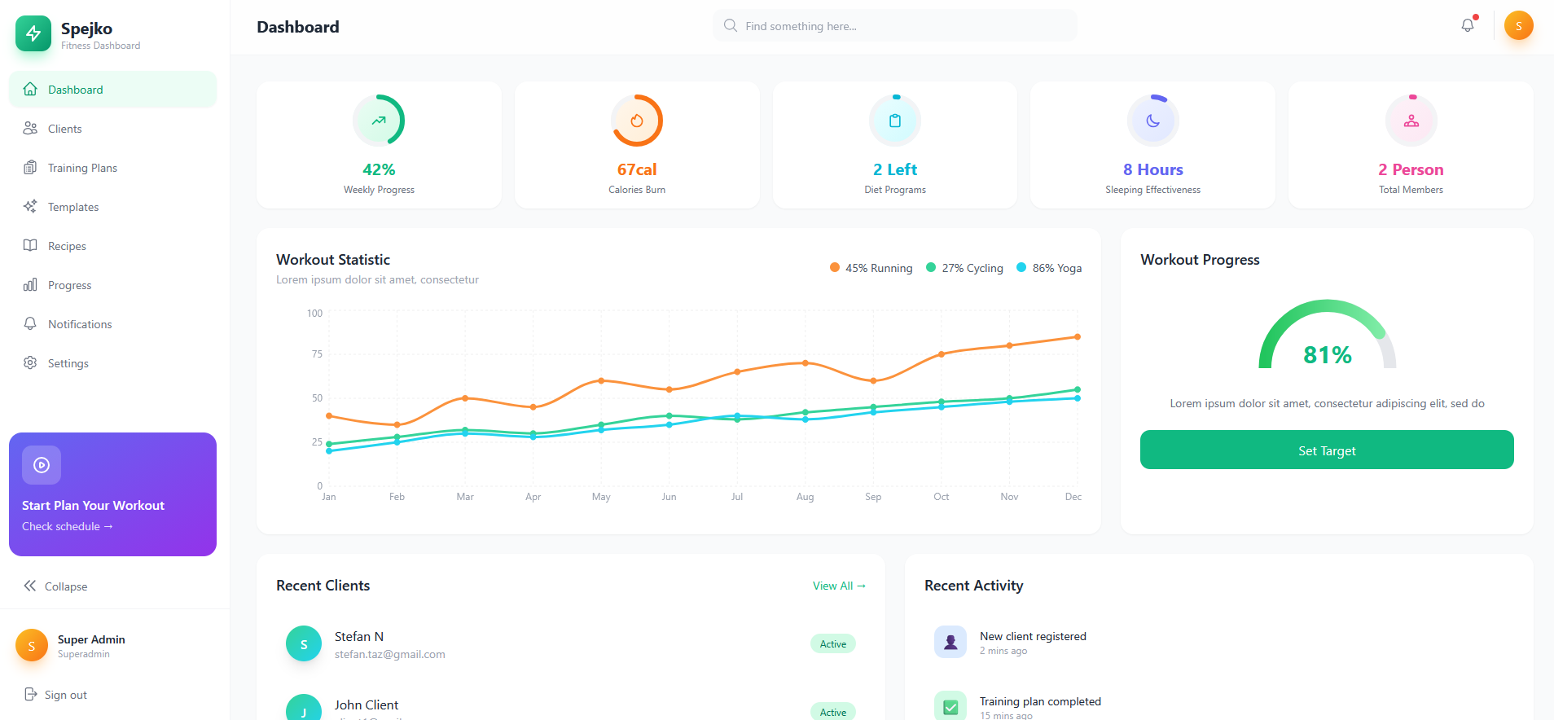Click the Calories Burn flame icon

[637, 121]
